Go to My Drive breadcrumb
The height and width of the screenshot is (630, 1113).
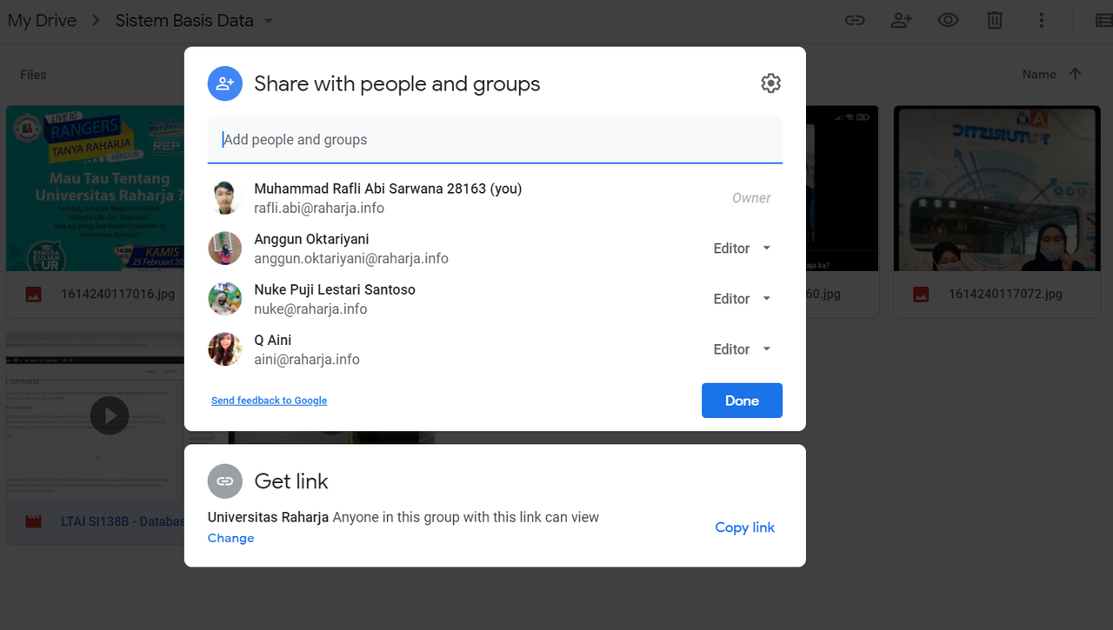click(42, 20)
